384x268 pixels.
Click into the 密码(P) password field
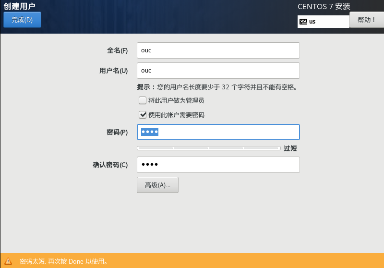[x=218, y=132]
